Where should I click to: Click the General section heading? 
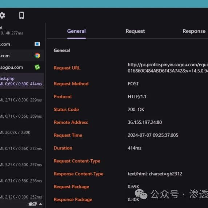pyautogui.click(x=62, y=50)
